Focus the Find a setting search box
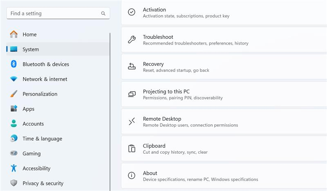The image size is (327, 191). 53,13
